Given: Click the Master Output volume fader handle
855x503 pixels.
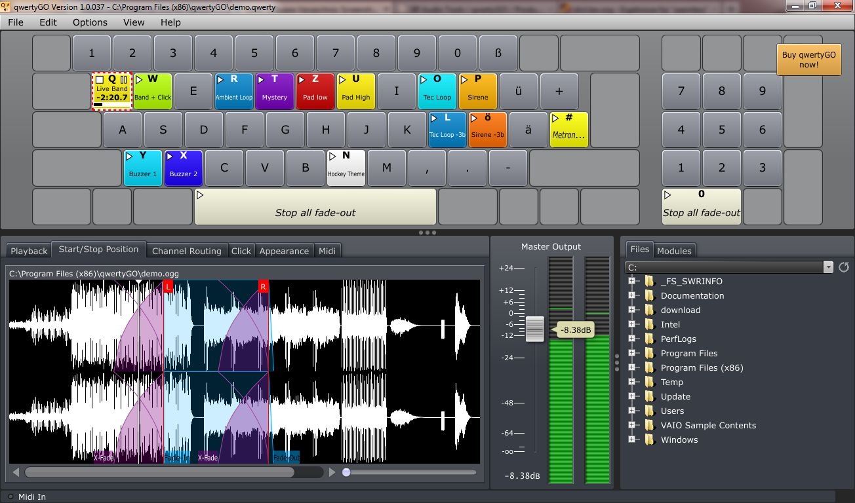Looking at the screenshot, I should tap(534, 329).
